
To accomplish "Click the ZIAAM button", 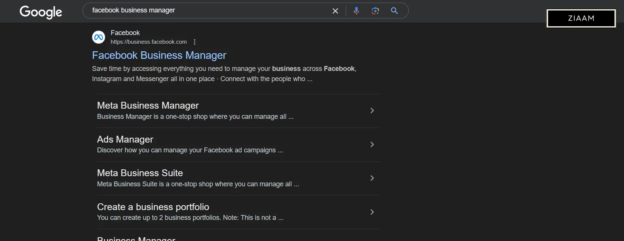I will 581,18.
